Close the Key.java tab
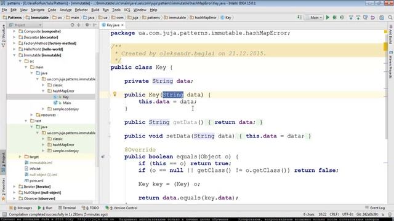Screen dimensions: 394x221 123,25
